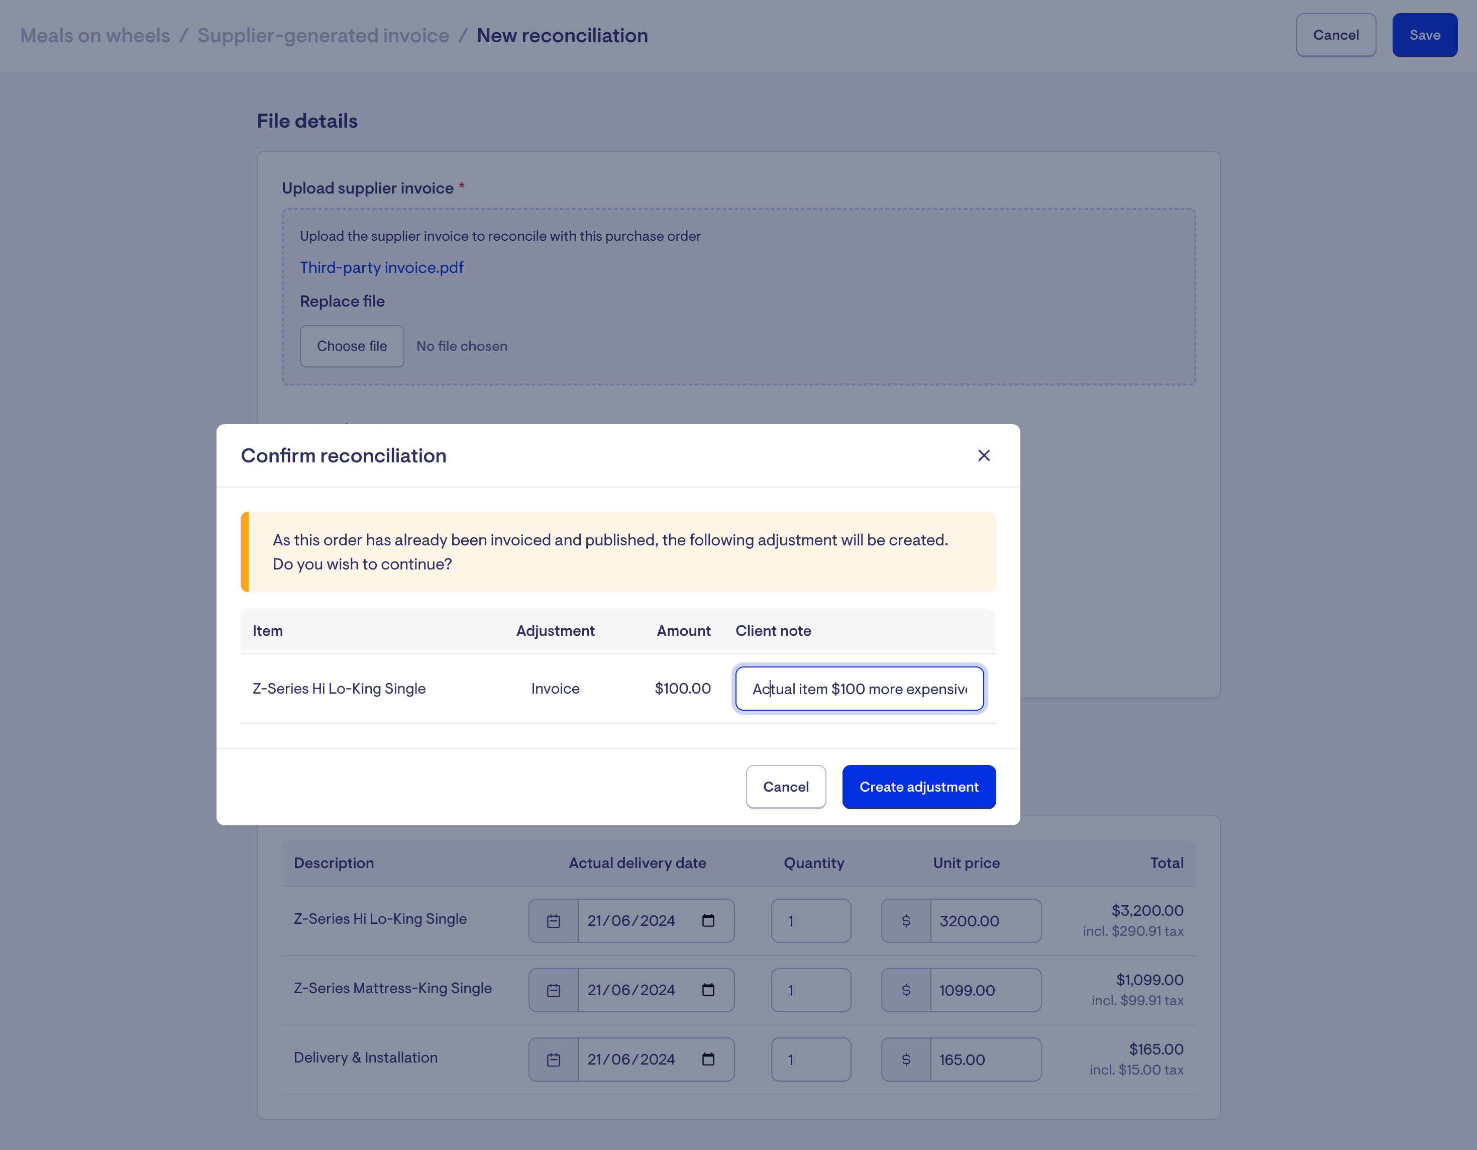
Task: Open date picker in Hi Lo-King Single date field
Action: click(708, 921)
